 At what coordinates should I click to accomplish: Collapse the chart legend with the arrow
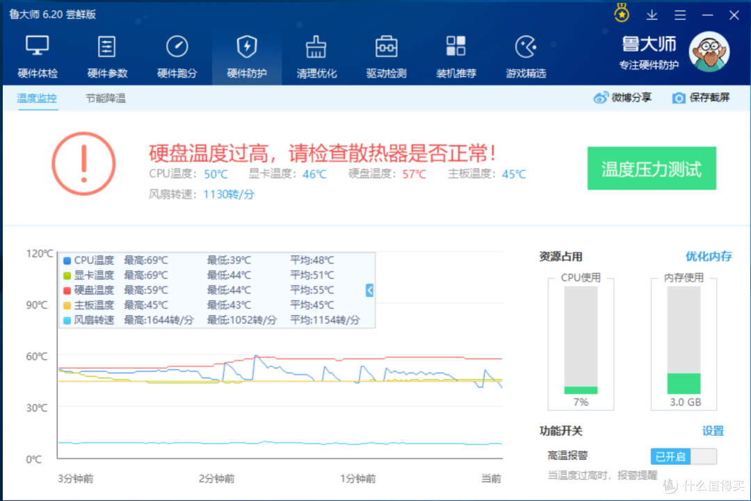coord(369,290)
